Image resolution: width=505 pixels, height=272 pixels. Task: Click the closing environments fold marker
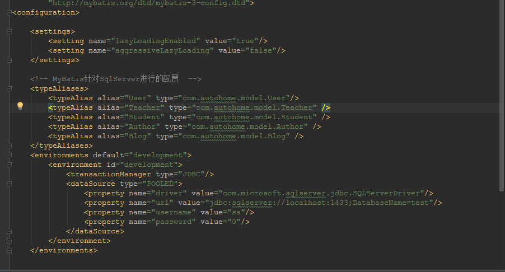coord(9,250)
